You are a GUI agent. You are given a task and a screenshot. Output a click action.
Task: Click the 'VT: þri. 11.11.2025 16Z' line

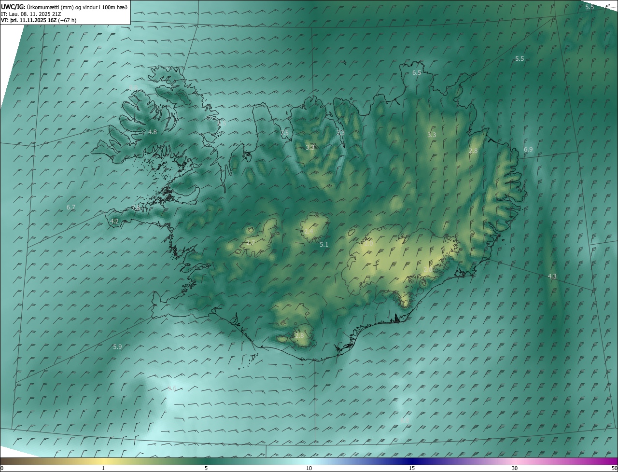tap(39, 20)
